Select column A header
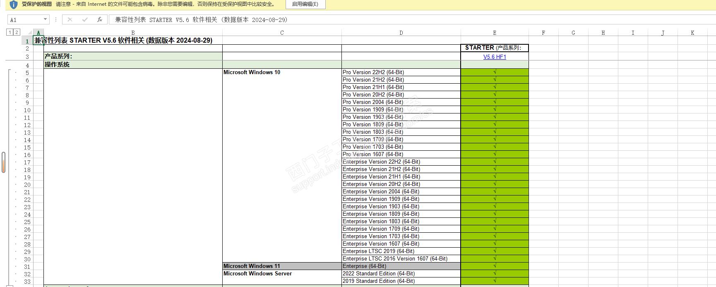 tap(38, 33)
